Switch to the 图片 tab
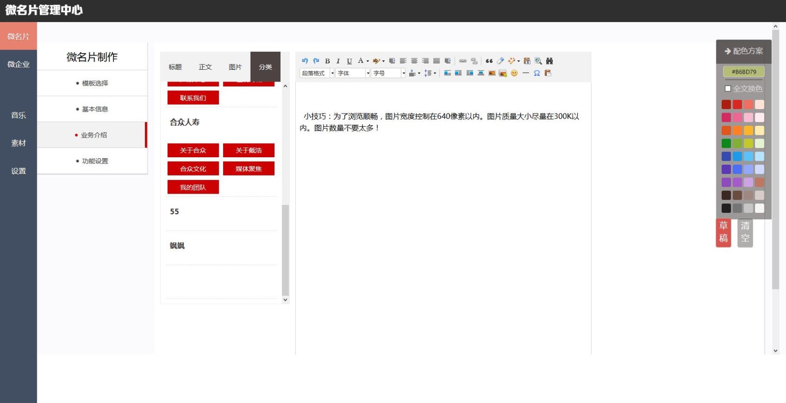This screenshot has width=786, height=403. [x=235, y=67]
